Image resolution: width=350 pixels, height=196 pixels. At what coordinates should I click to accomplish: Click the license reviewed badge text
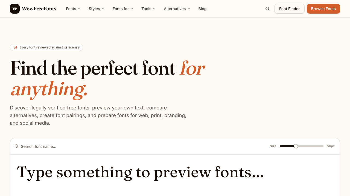click(49, 47)
